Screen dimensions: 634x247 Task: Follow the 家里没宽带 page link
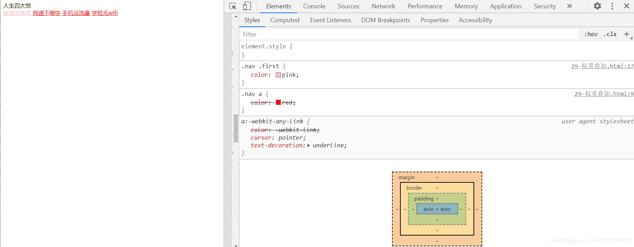pyautogui.click(x=17, y=13)
